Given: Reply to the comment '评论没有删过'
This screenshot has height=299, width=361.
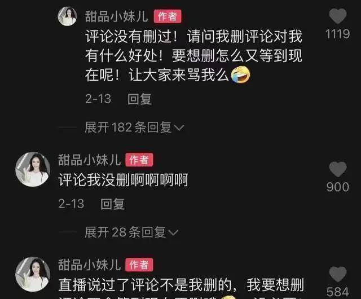Looking at the screenshot, I should point(140,99).
